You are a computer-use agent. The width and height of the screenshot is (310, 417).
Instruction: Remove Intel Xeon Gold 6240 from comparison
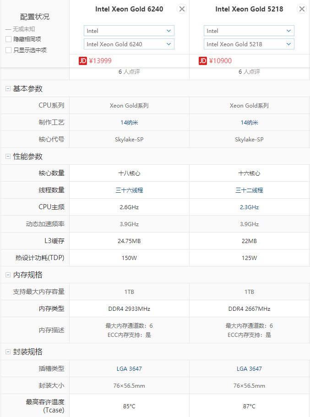[182, 9]
